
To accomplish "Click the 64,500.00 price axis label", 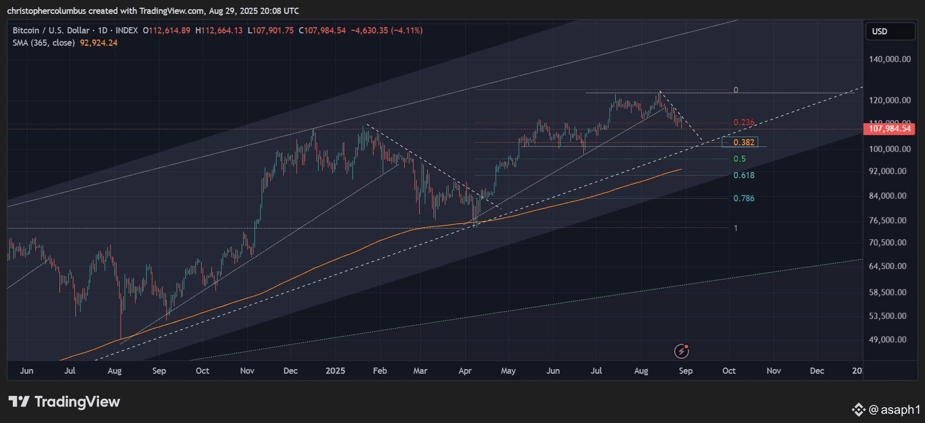I will coord(888,266).
